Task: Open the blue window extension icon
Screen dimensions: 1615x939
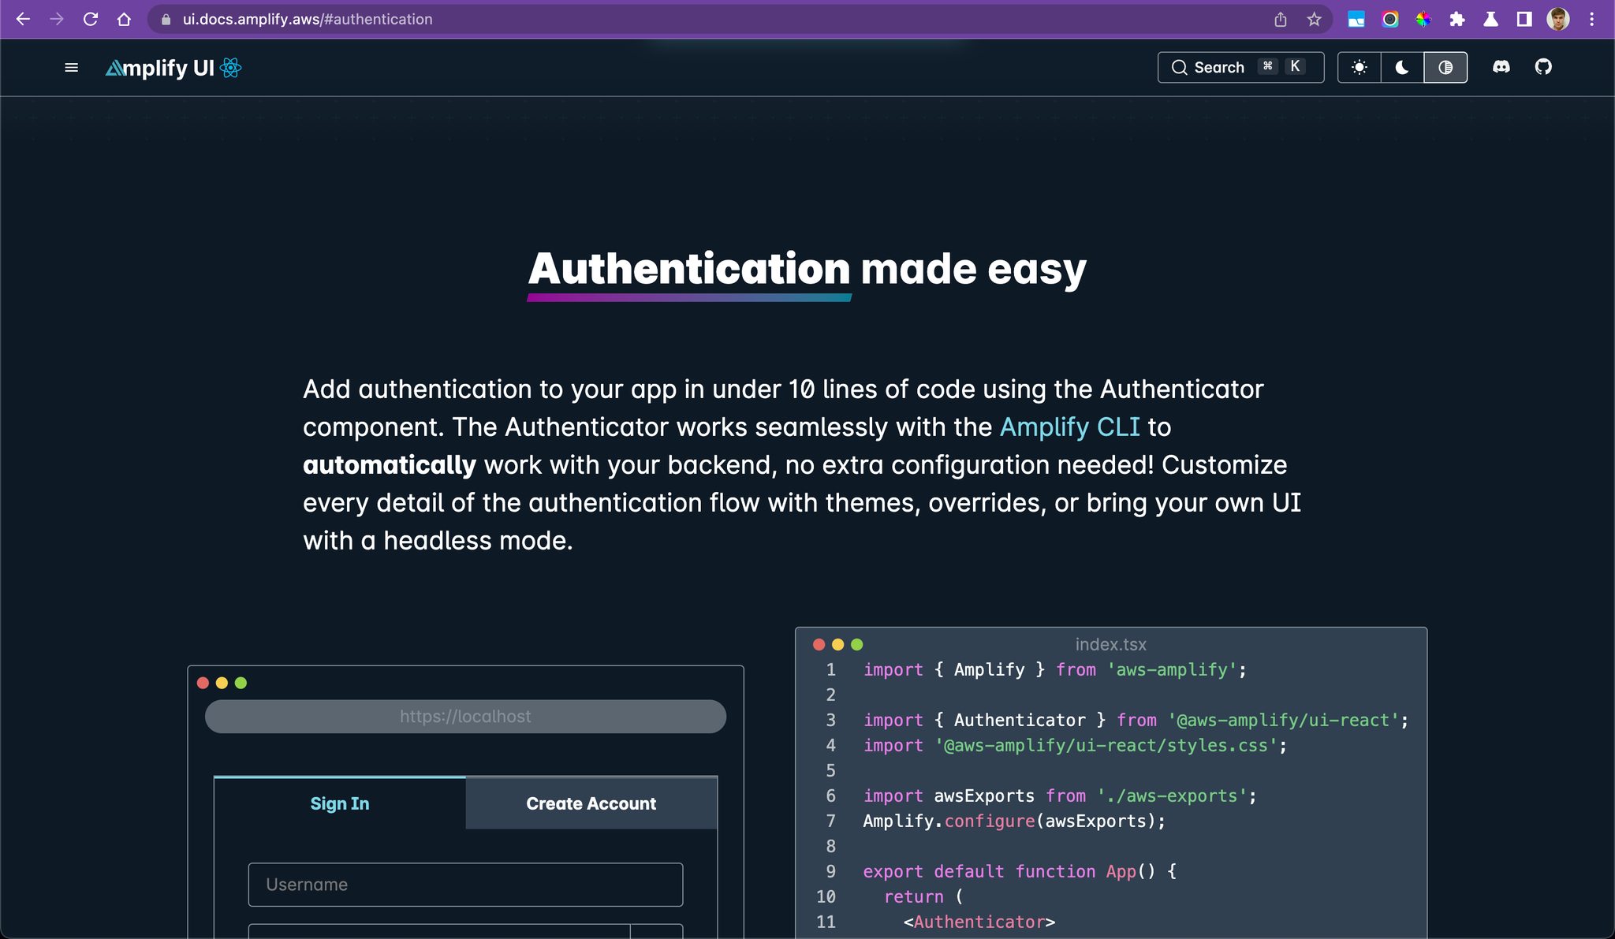Action: point(1356,20)
